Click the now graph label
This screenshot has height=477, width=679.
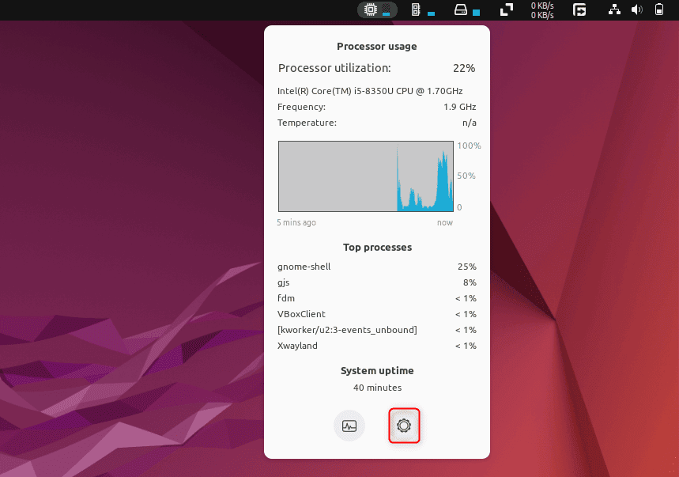[445, 222]
